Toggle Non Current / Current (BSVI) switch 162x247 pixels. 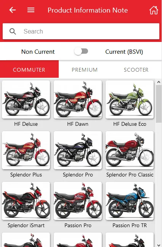point(81,51)
